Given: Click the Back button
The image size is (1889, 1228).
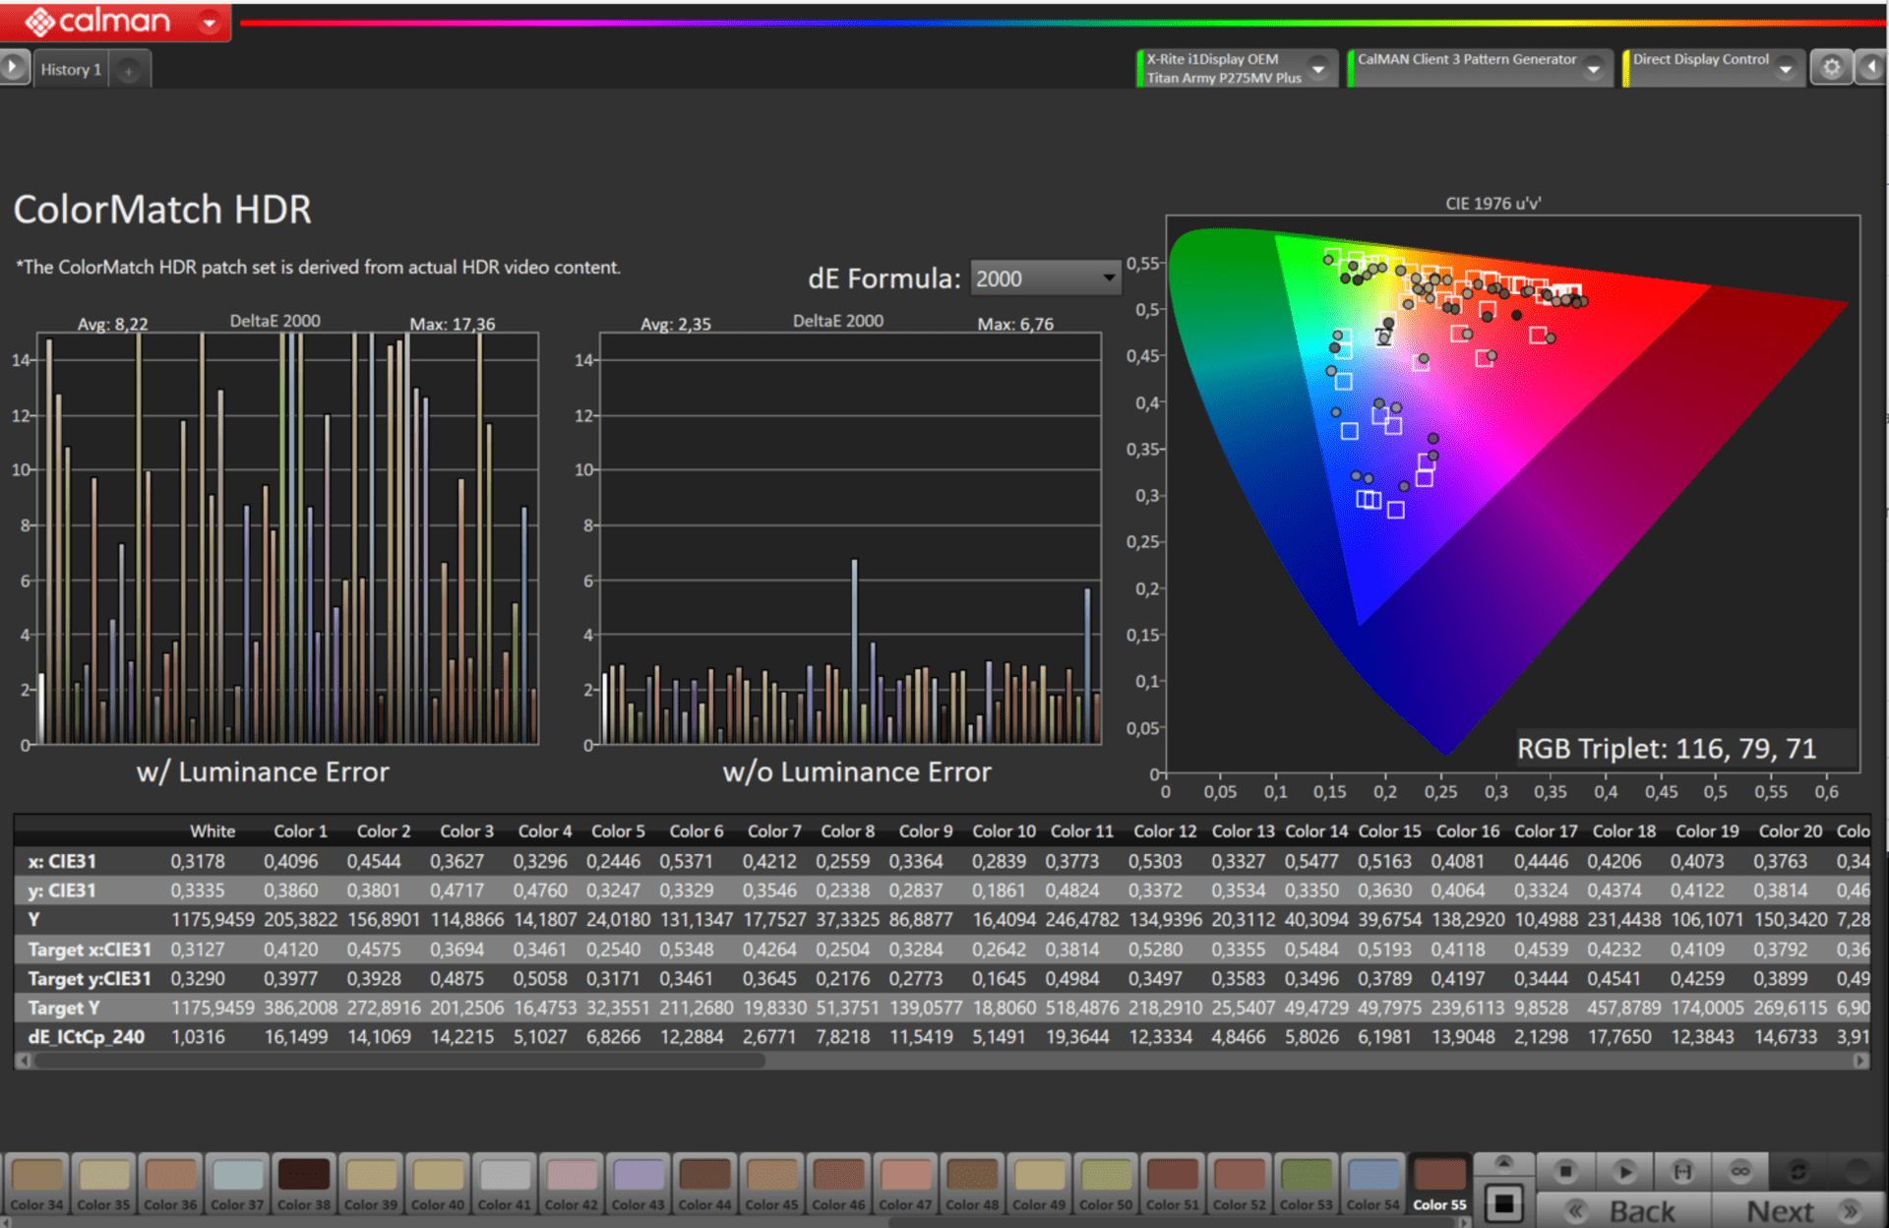Looking at the screenshot, I should point(1624,1211).
